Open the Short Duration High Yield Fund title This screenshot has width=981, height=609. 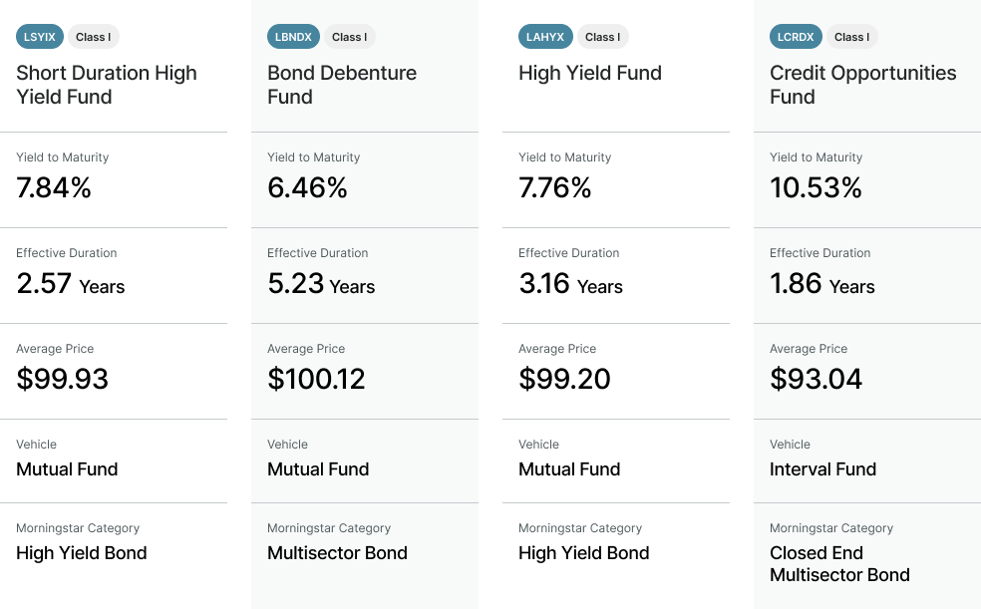107,85
